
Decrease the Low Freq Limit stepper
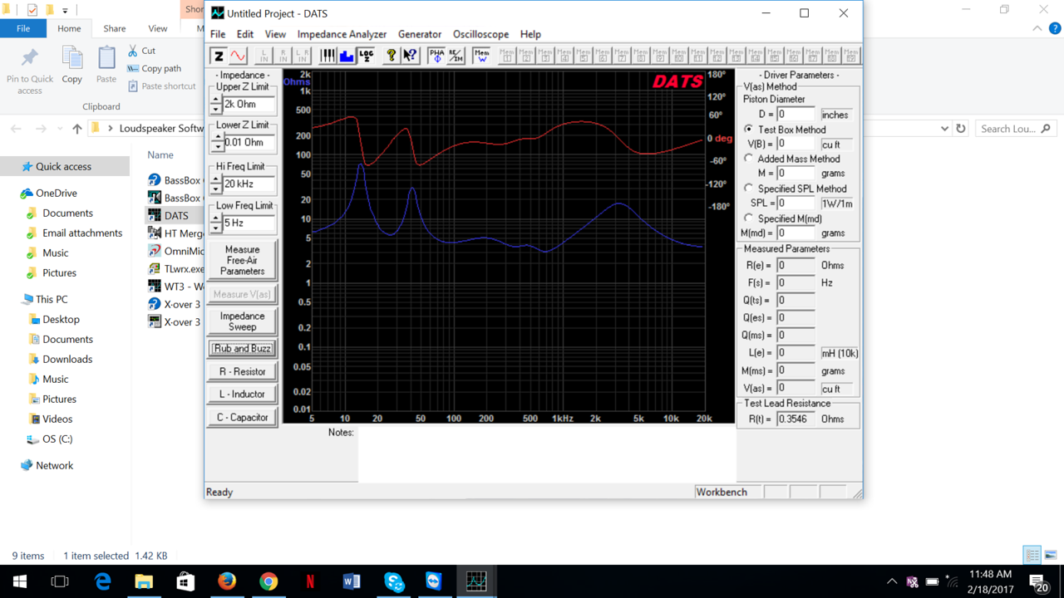216,227
